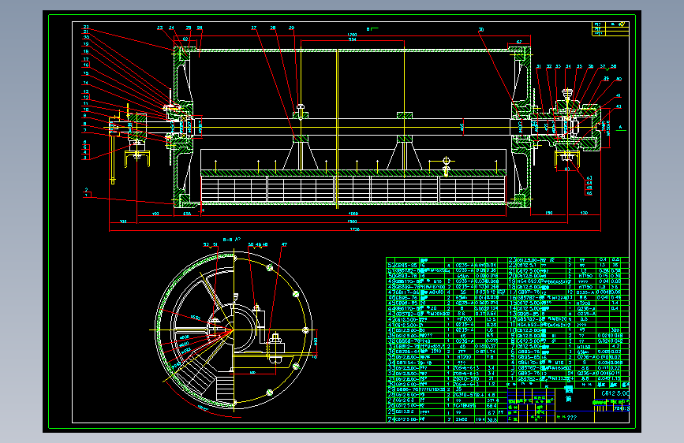Click callout number 41 on the right

coord(619,96)
